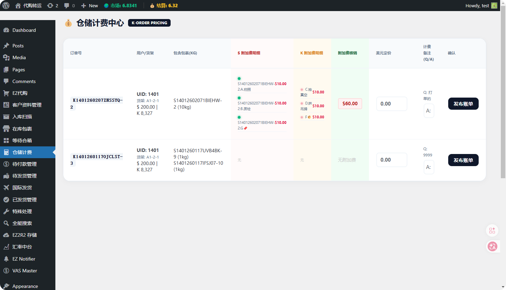Click the user avatar next to Howdy, test
The image size is (506, 290).
pyautogui.click(x=494, y=6)
